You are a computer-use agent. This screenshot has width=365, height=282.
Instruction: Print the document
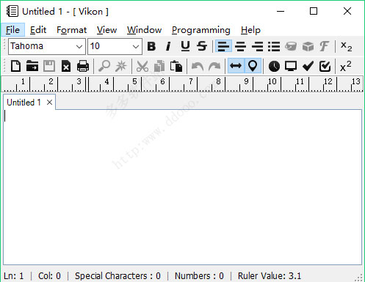(x=83, y=66)
